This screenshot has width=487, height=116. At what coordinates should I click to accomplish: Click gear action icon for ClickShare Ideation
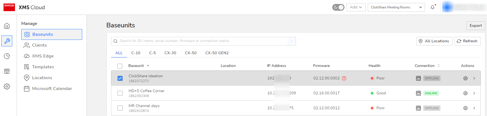coord(465,78)
